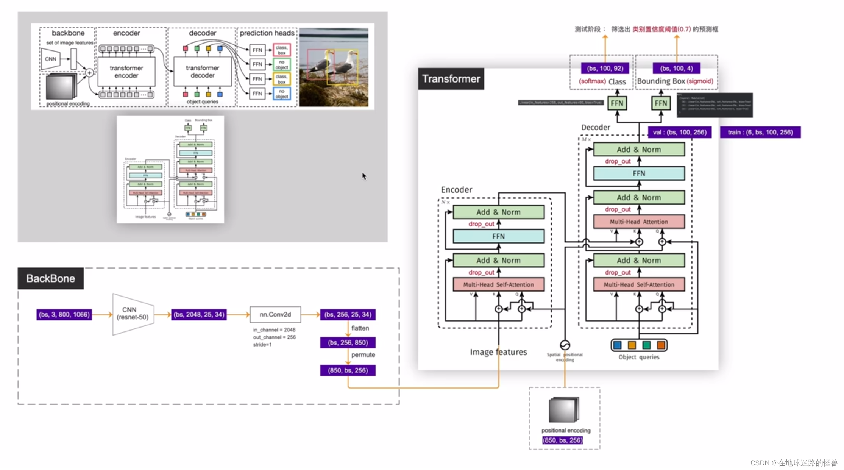Select the blue FFN block in Encoder
844x470 pixels.
(x=498, y=236)
